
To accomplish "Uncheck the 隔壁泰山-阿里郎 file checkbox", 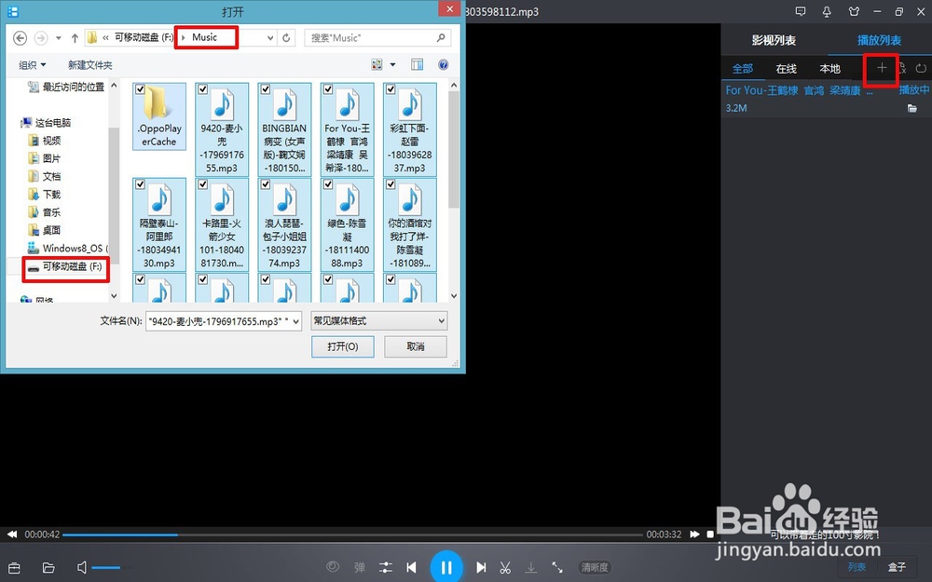I will tap(141, 184).
